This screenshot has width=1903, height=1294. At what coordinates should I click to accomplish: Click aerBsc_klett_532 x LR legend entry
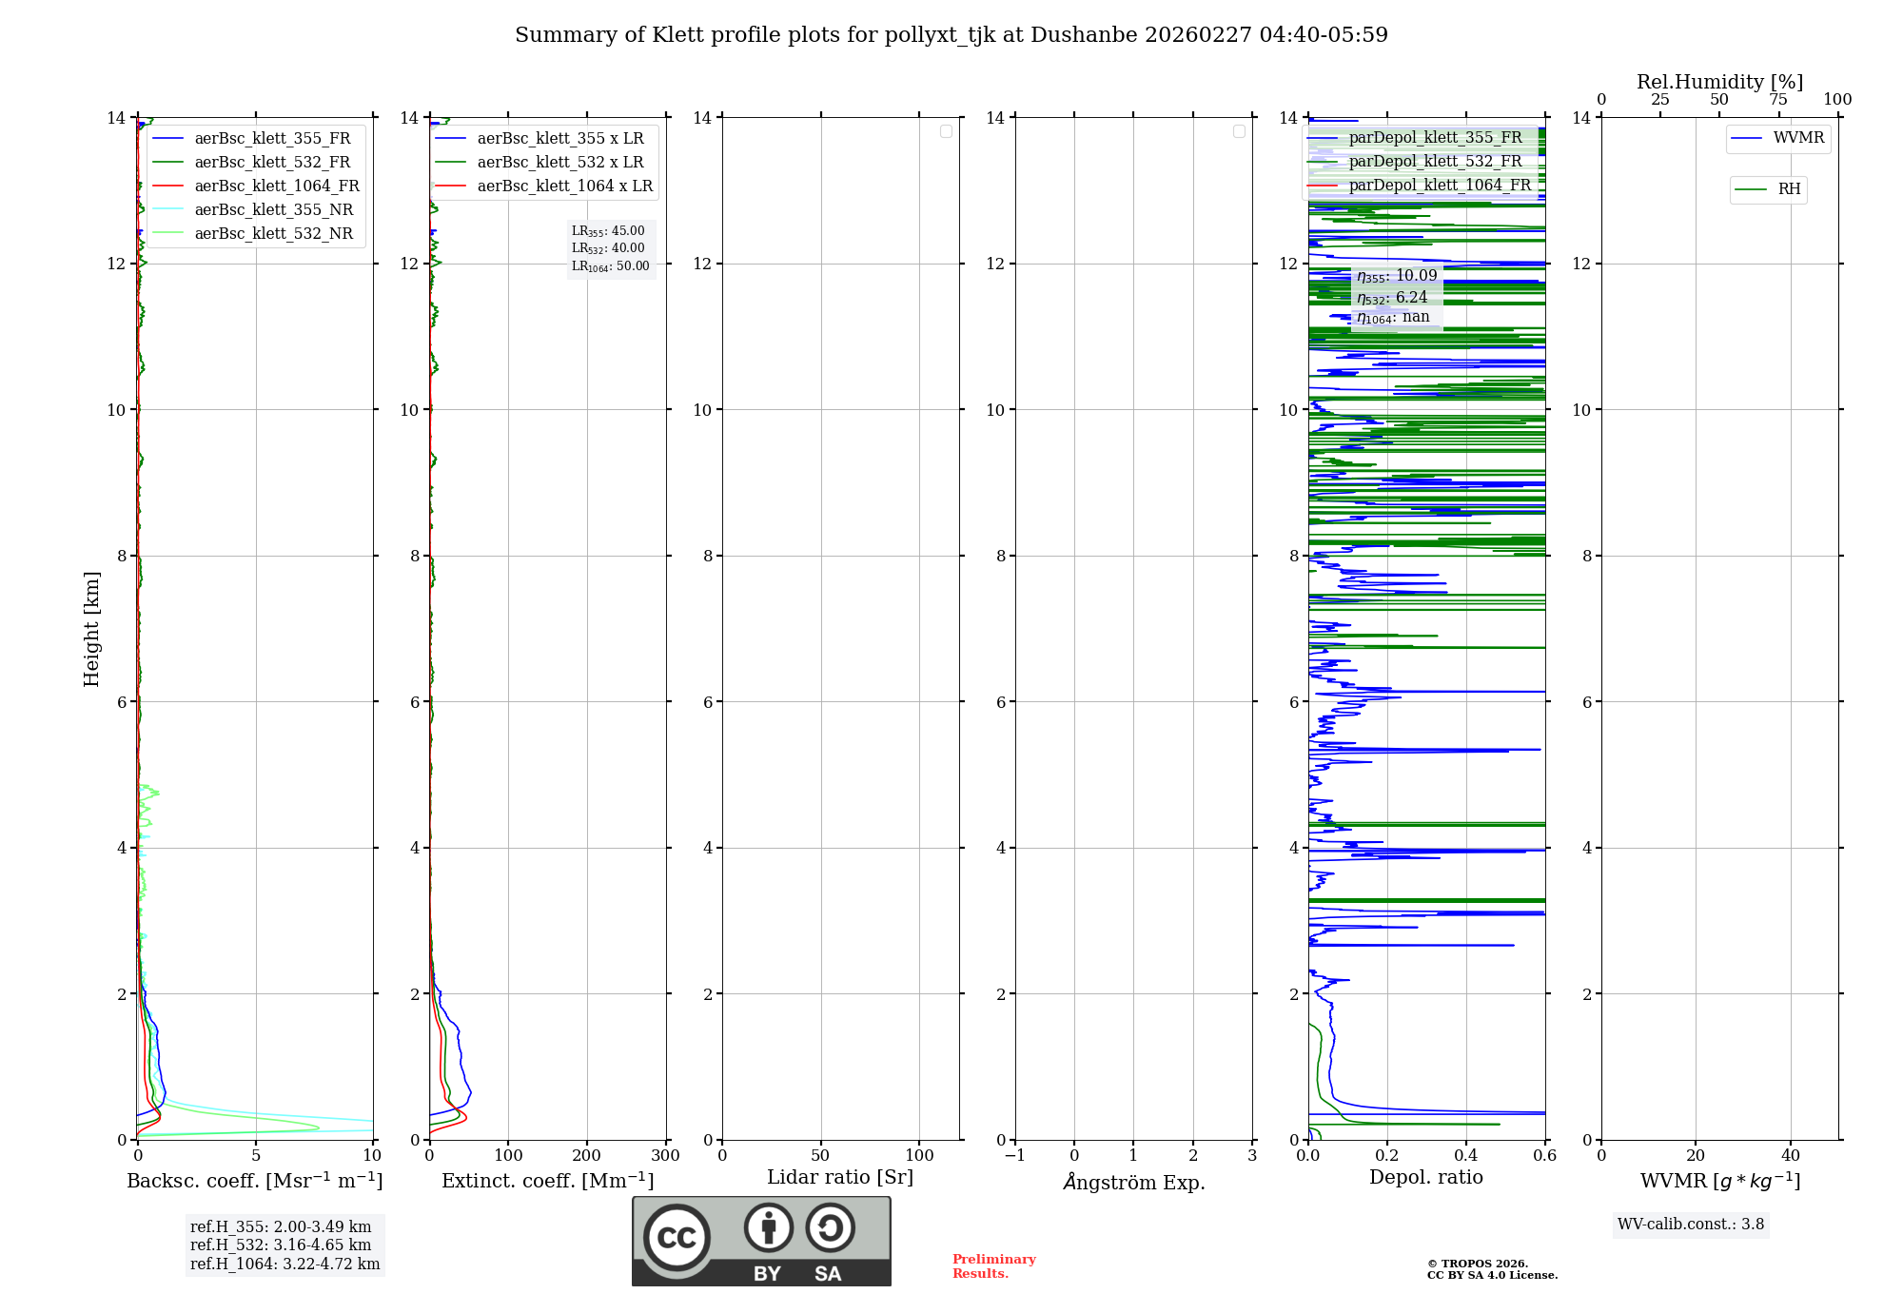point(559,163)
